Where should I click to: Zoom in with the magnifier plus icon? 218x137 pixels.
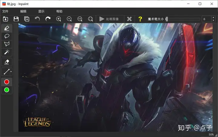(58, 19)
